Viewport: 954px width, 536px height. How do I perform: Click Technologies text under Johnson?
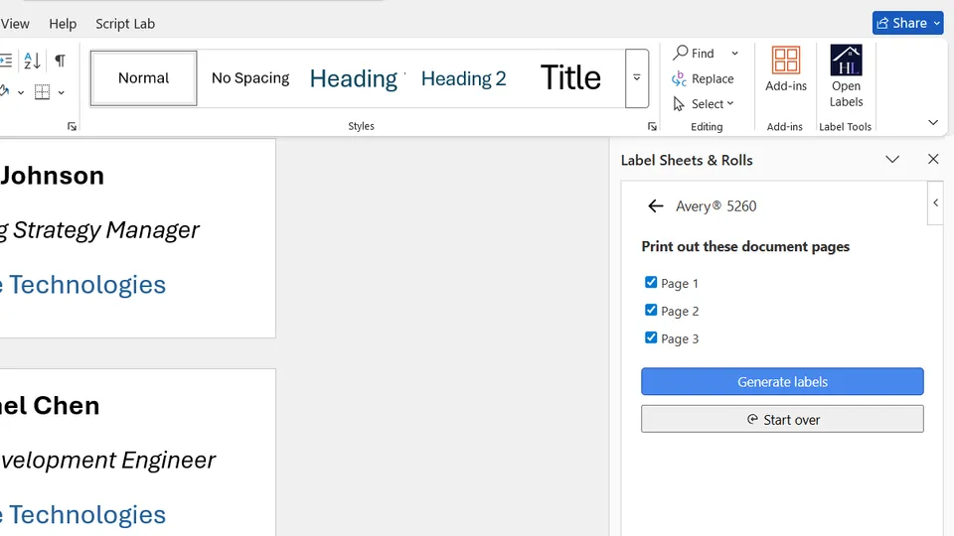coord(87,285)
